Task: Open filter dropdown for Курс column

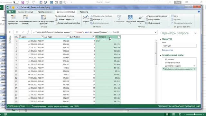Action: tap(68, 37)
